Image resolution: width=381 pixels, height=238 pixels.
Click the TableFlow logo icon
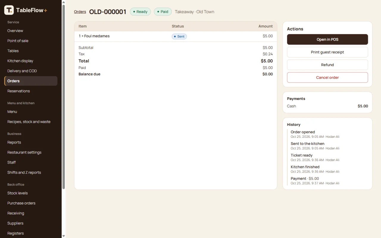[9, 10]
